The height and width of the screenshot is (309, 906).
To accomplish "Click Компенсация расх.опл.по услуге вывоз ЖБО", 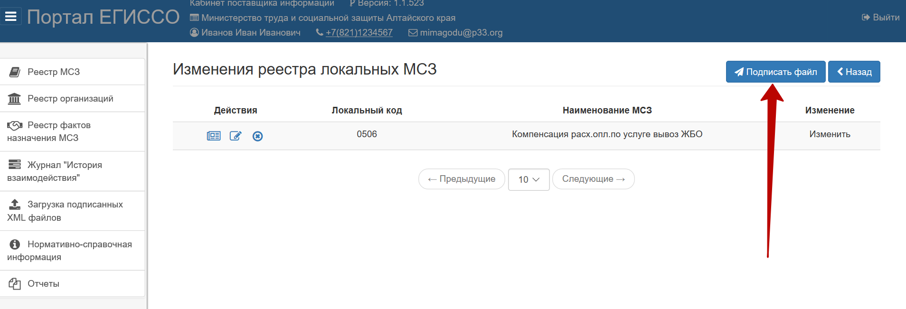I will click(607, 134).
